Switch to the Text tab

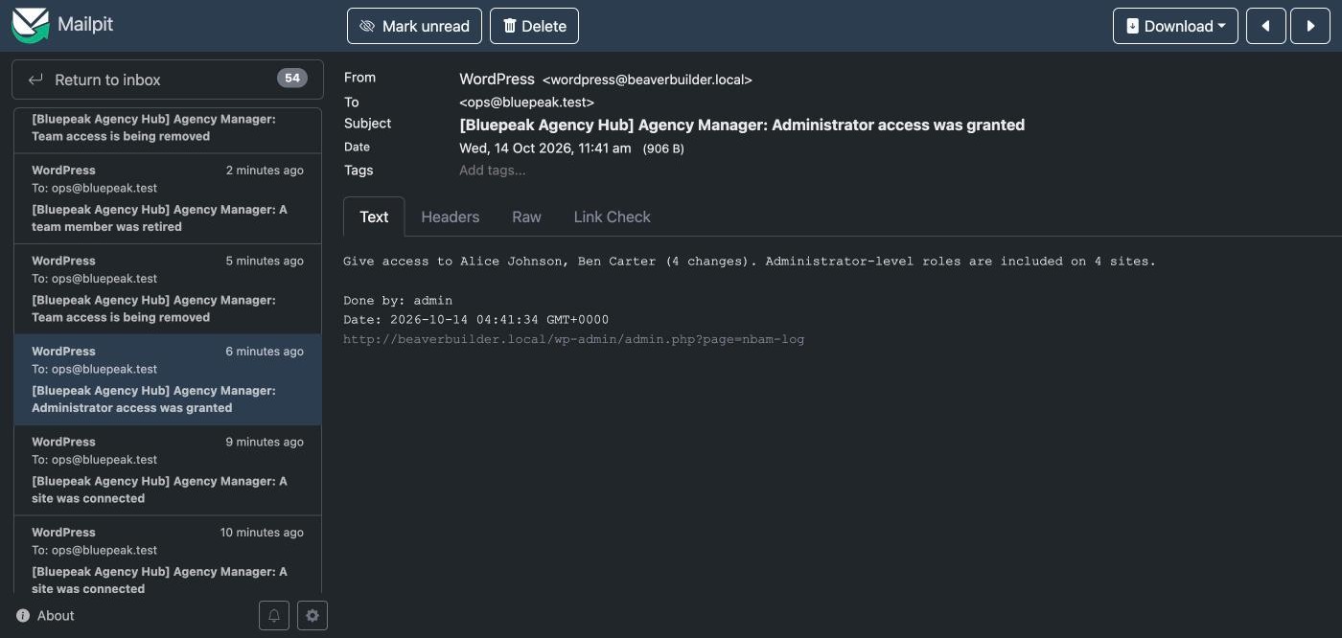click(374, 216)
